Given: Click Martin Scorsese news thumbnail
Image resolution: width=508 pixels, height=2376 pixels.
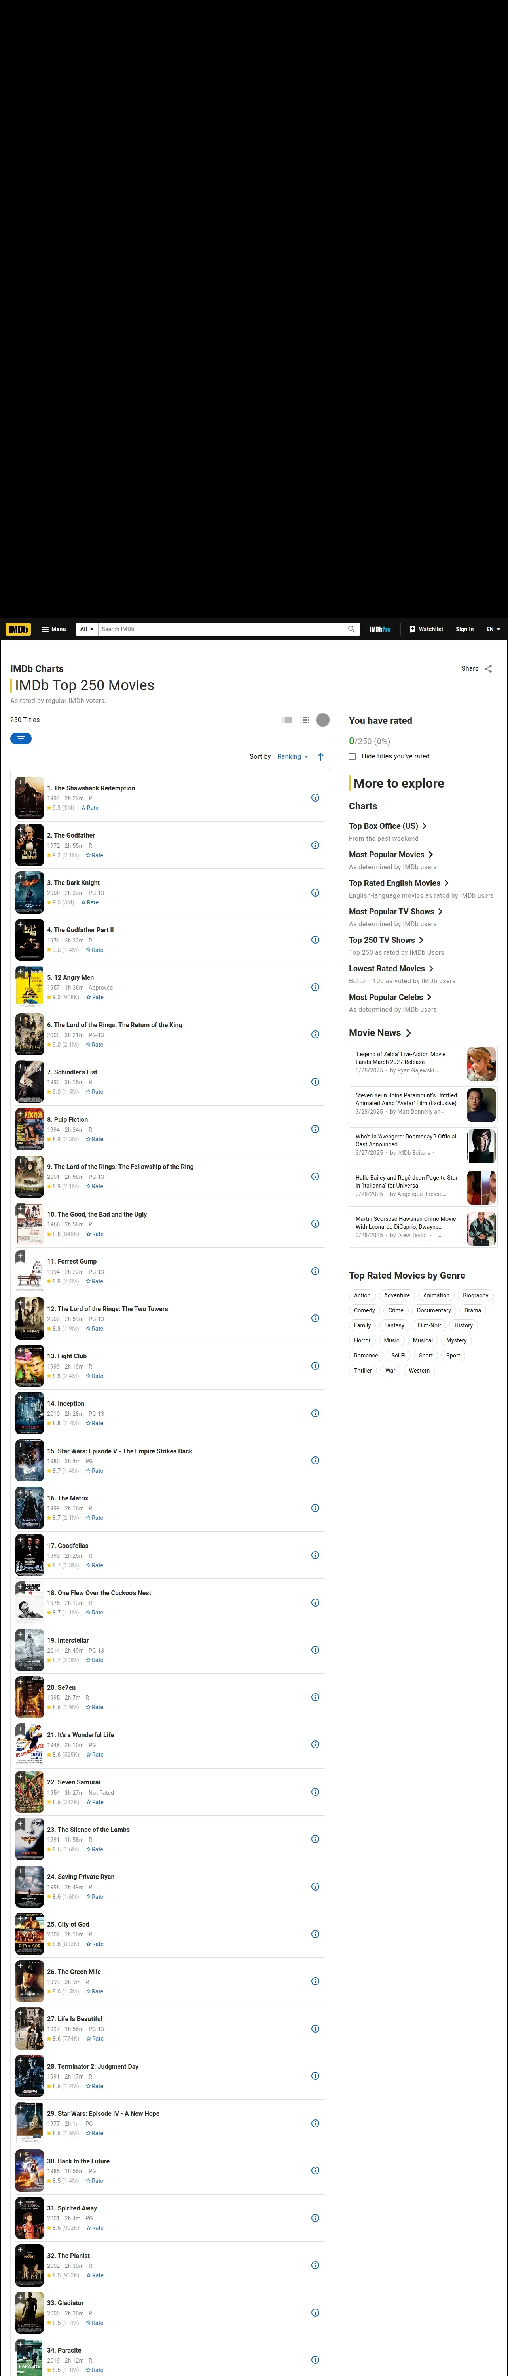Looking at the screenshot, I should pyautogui.click(x=481, y=1228).
